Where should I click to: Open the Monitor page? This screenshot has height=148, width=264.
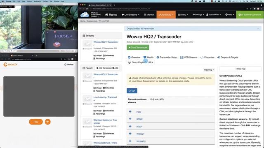click(149, 15)
